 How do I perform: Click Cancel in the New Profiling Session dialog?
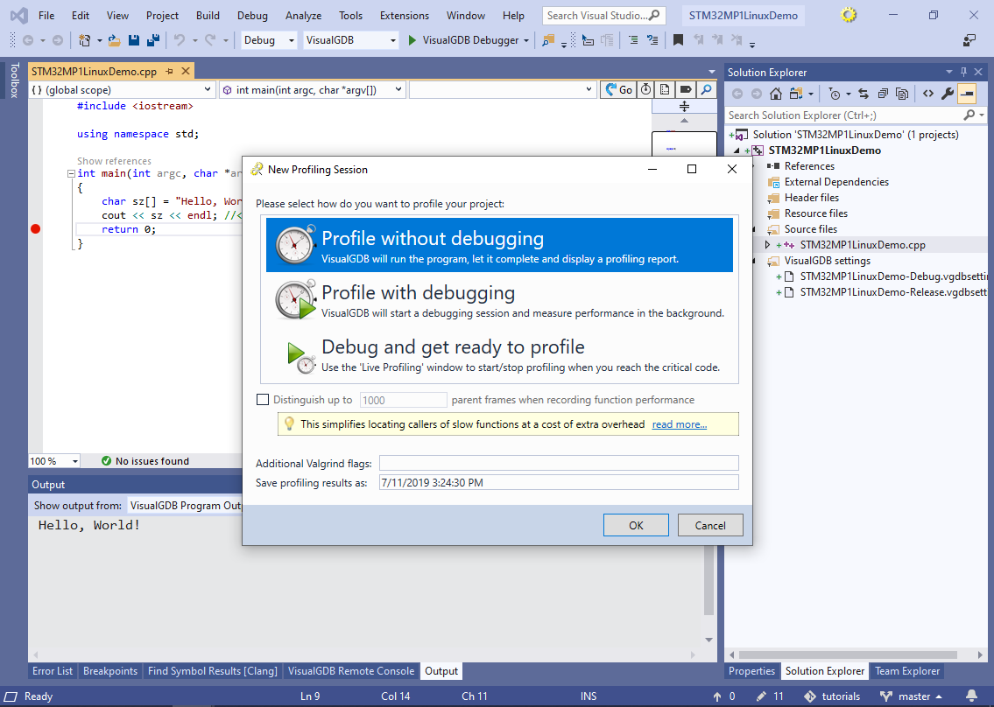710,525
